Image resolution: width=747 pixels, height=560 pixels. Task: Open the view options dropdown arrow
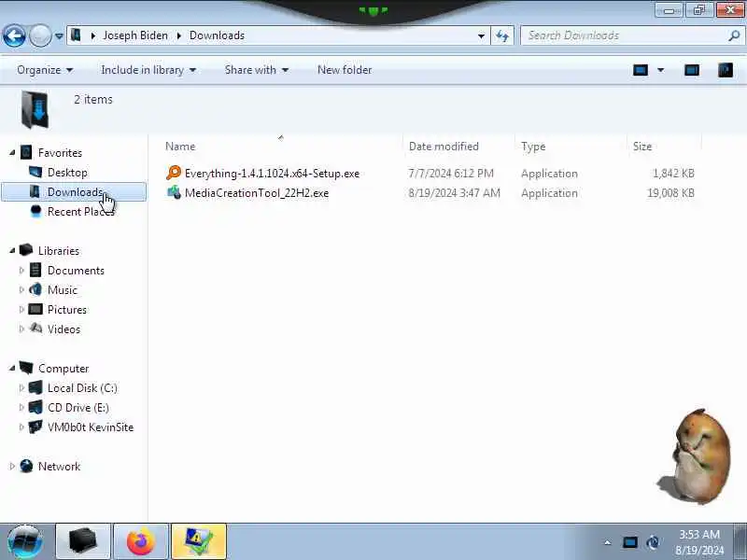661,71
